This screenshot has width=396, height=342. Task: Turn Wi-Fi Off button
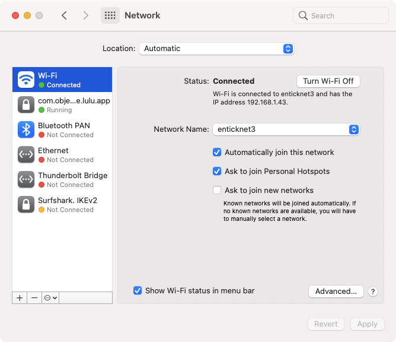[328, 81]
